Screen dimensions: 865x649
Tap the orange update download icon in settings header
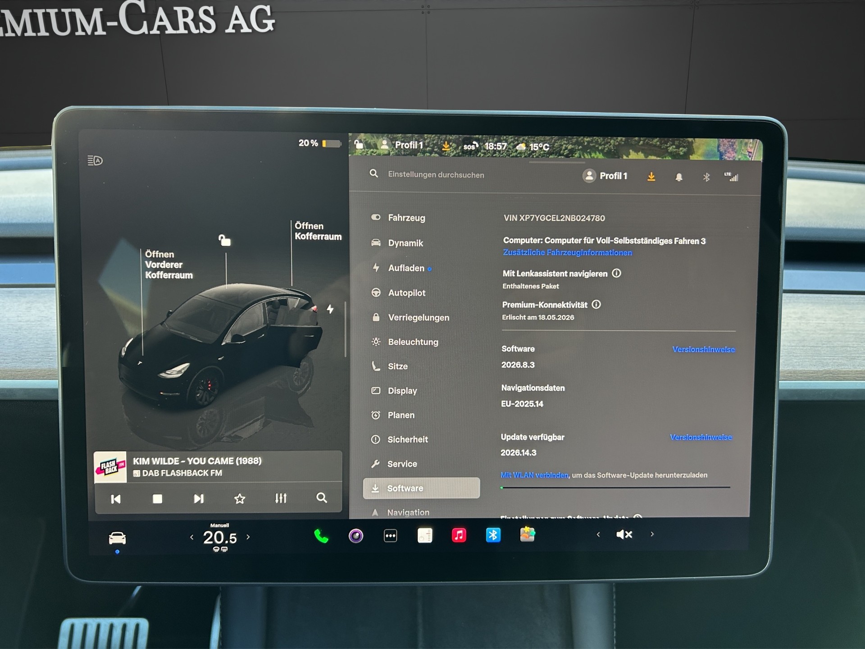click(651, 177)
